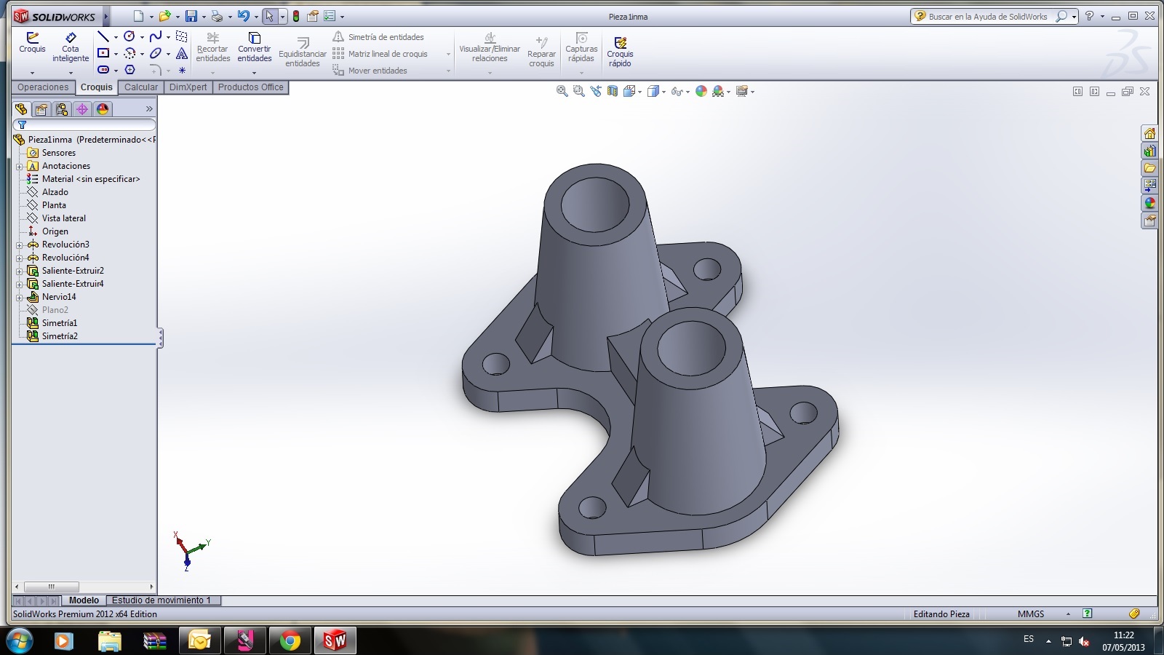Open the DimXpertManager tab icon
1164x655 pixels.
coord(82,109)
